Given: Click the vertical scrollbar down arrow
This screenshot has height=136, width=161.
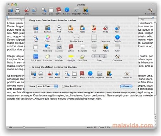Looking at the screenshot, I should (155, 119).
